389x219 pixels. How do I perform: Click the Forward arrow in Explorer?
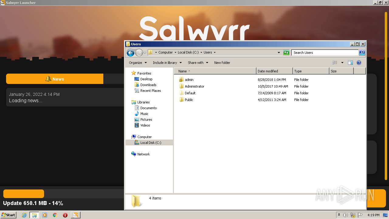[139, 53]
